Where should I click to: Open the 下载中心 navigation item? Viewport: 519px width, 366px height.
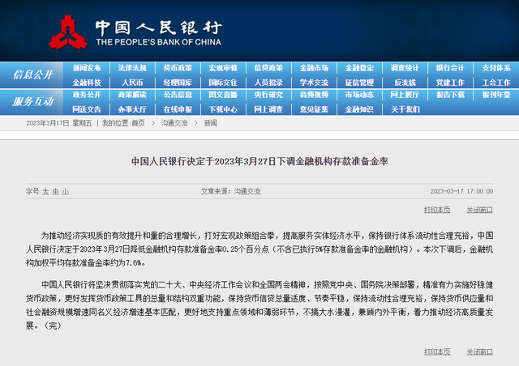coord(223,109)
